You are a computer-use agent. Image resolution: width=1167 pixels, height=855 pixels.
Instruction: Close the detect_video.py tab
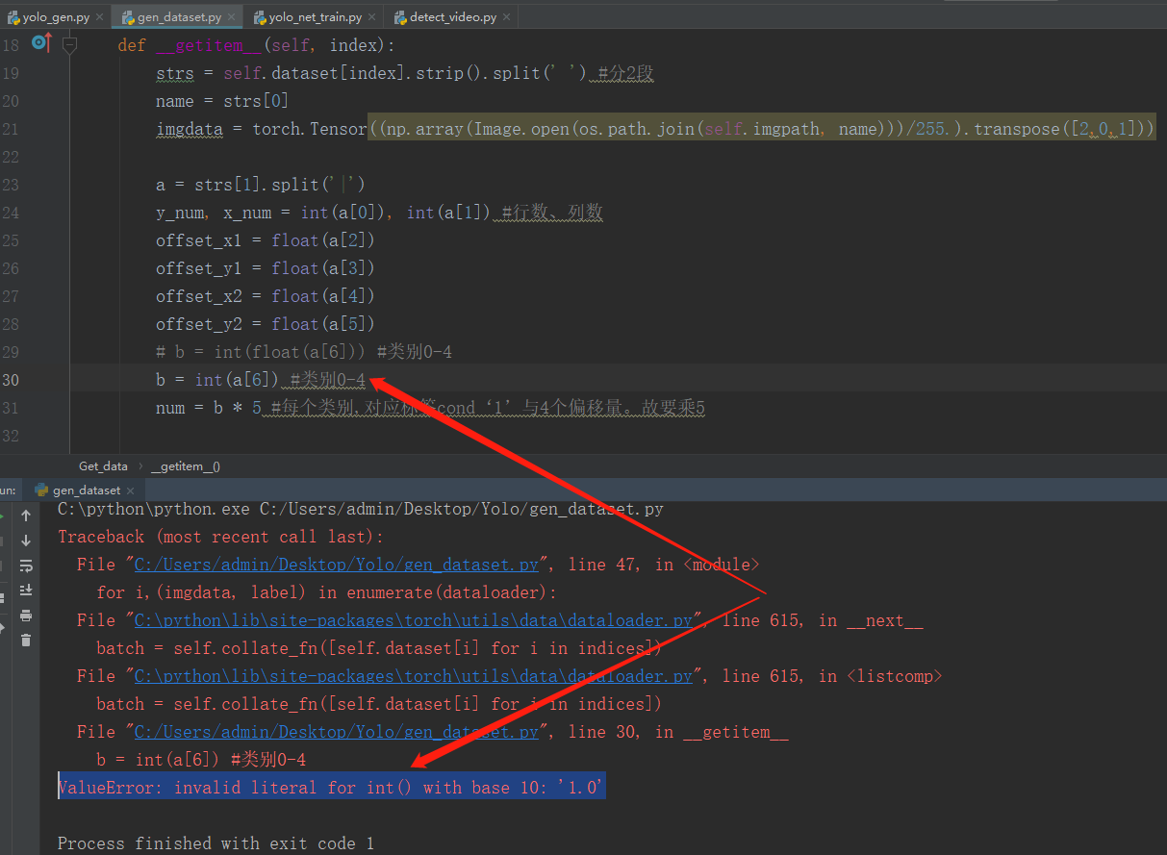coord(508,17)
